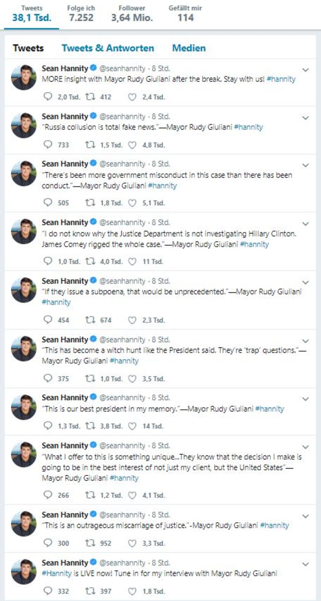Image resolution: width=321 pixels, height=601 pixels.
Task: Retweet the Hillary Clinton Justice Department tweet
Action: 90,261
